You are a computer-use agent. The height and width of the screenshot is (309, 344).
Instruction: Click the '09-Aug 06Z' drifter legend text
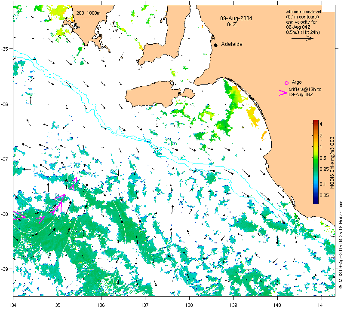click(x=301, y=94)
